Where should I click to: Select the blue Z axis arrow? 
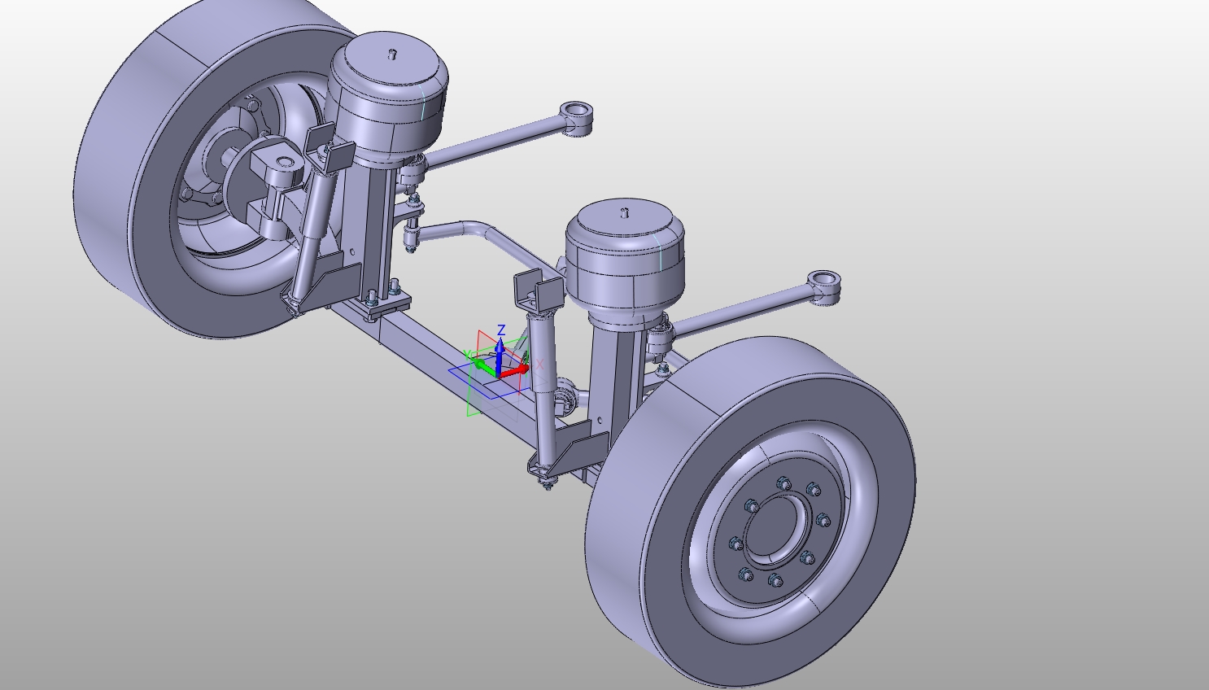coord(500,346)
